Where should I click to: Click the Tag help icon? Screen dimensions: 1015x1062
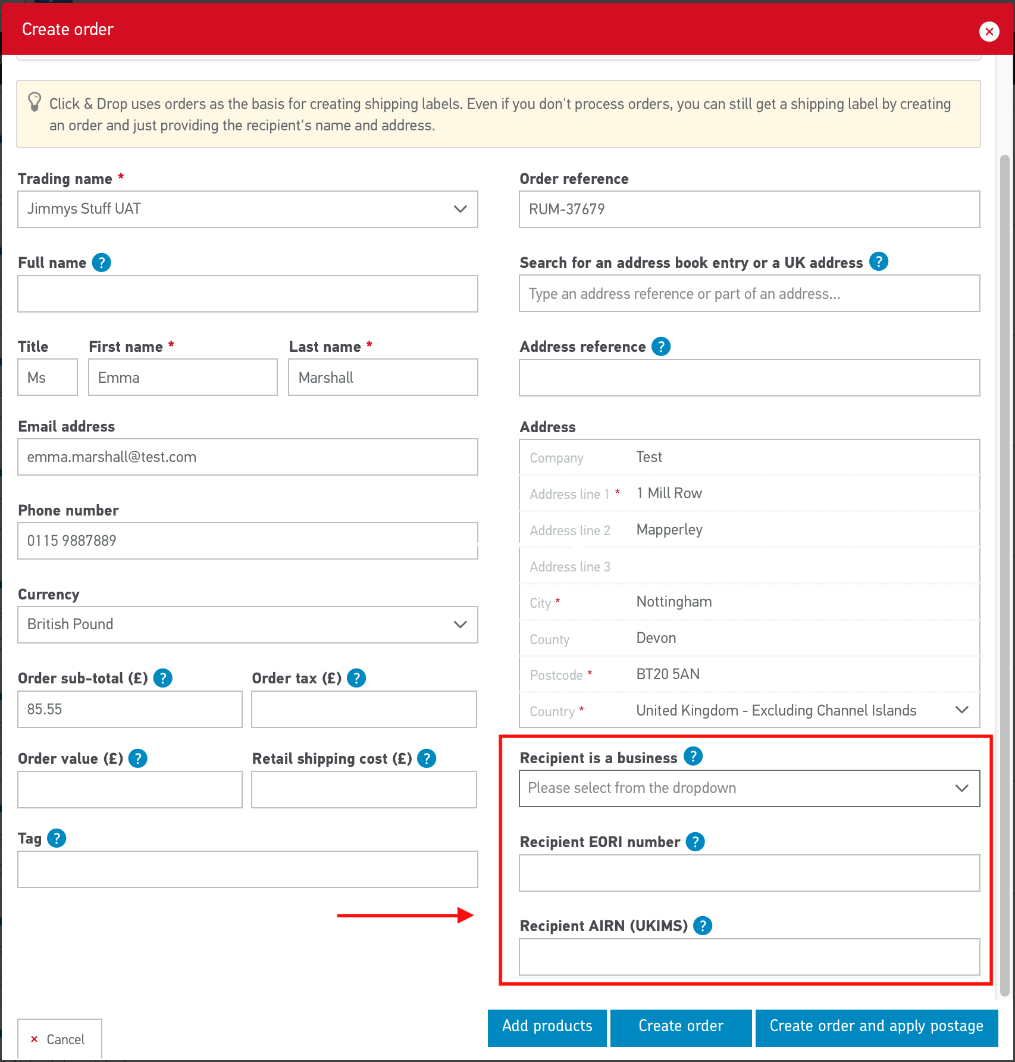56,838
